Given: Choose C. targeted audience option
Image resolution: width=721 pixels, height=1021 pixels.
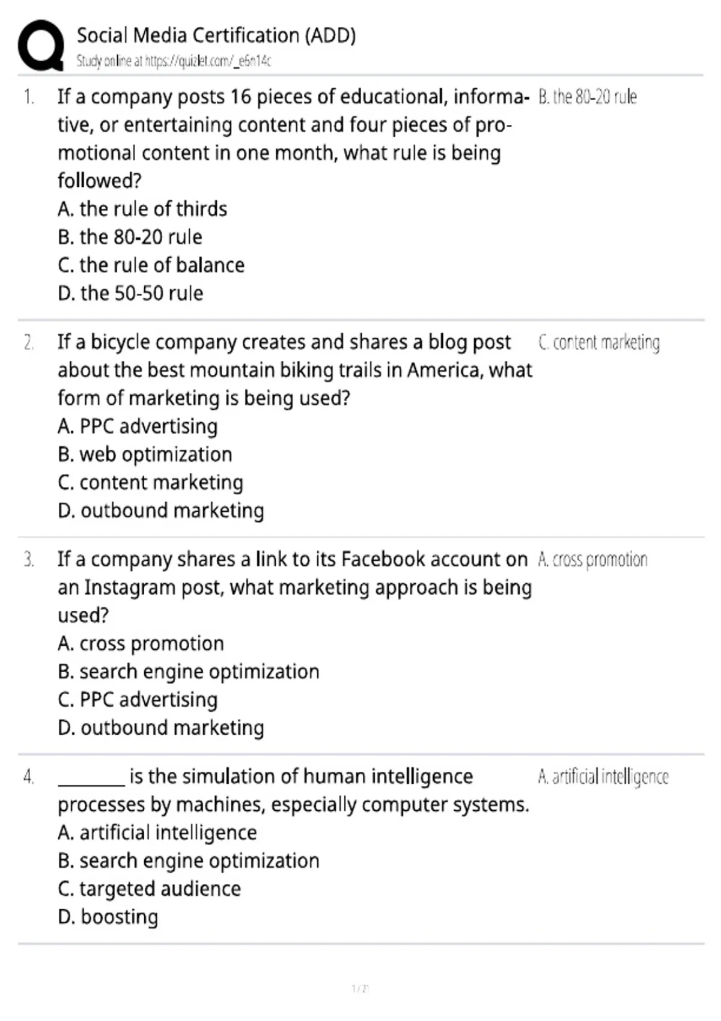Looking at the screenshot, I should coord(149,888).
